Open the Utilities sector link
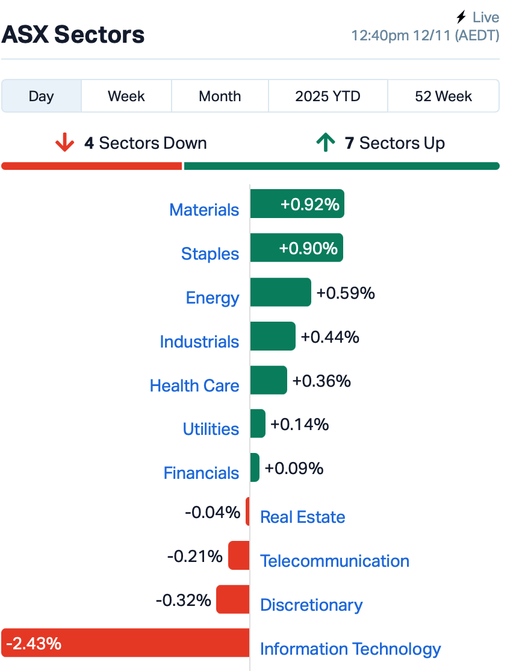Screen dimensions: 525x671 click(211, 429)
